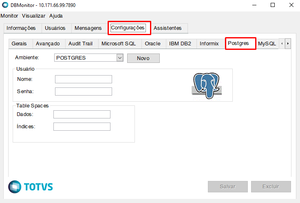Click the Excluir button

[271, 187]
